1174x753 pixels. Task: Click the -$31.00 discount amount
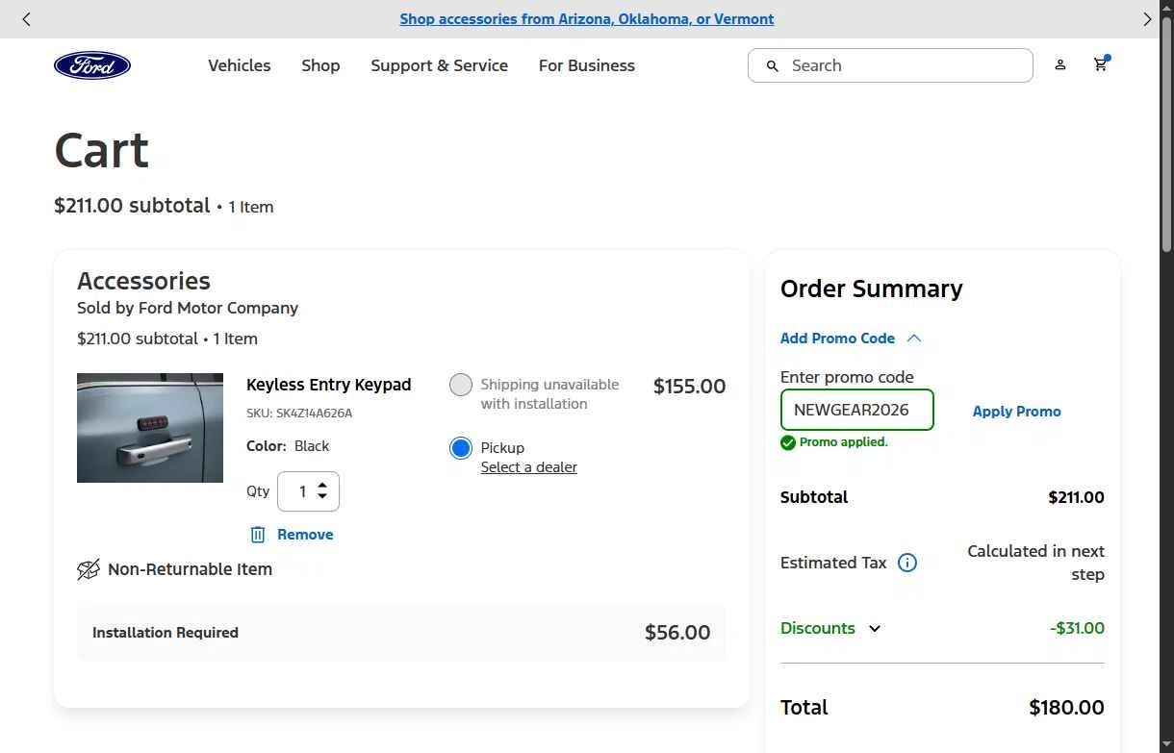(1077, 628)
